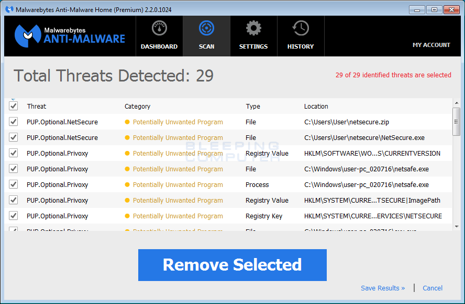Click the Save Results link

pyautogui.click(x=383, y=288)
